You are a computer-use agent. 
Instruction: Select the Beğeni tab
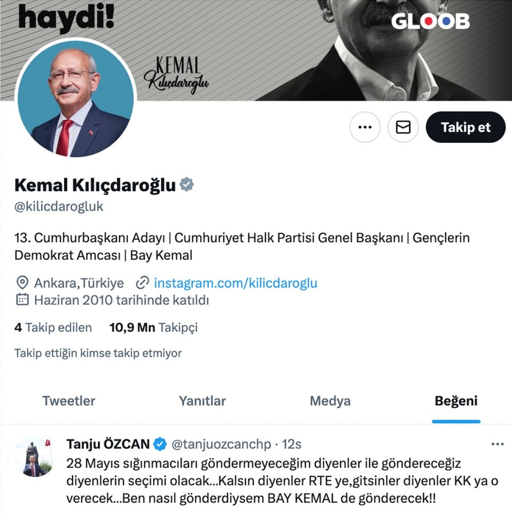click(x=456, y=401)
